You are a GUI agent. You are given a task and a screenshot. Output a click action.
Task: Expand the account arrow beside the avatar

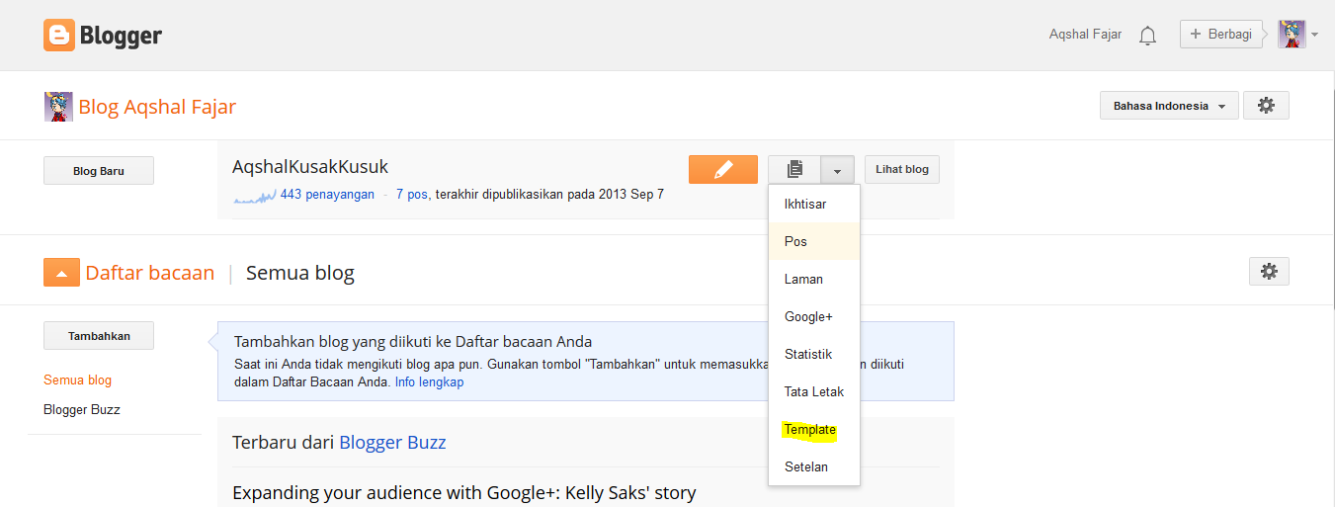click(1315, 36)
